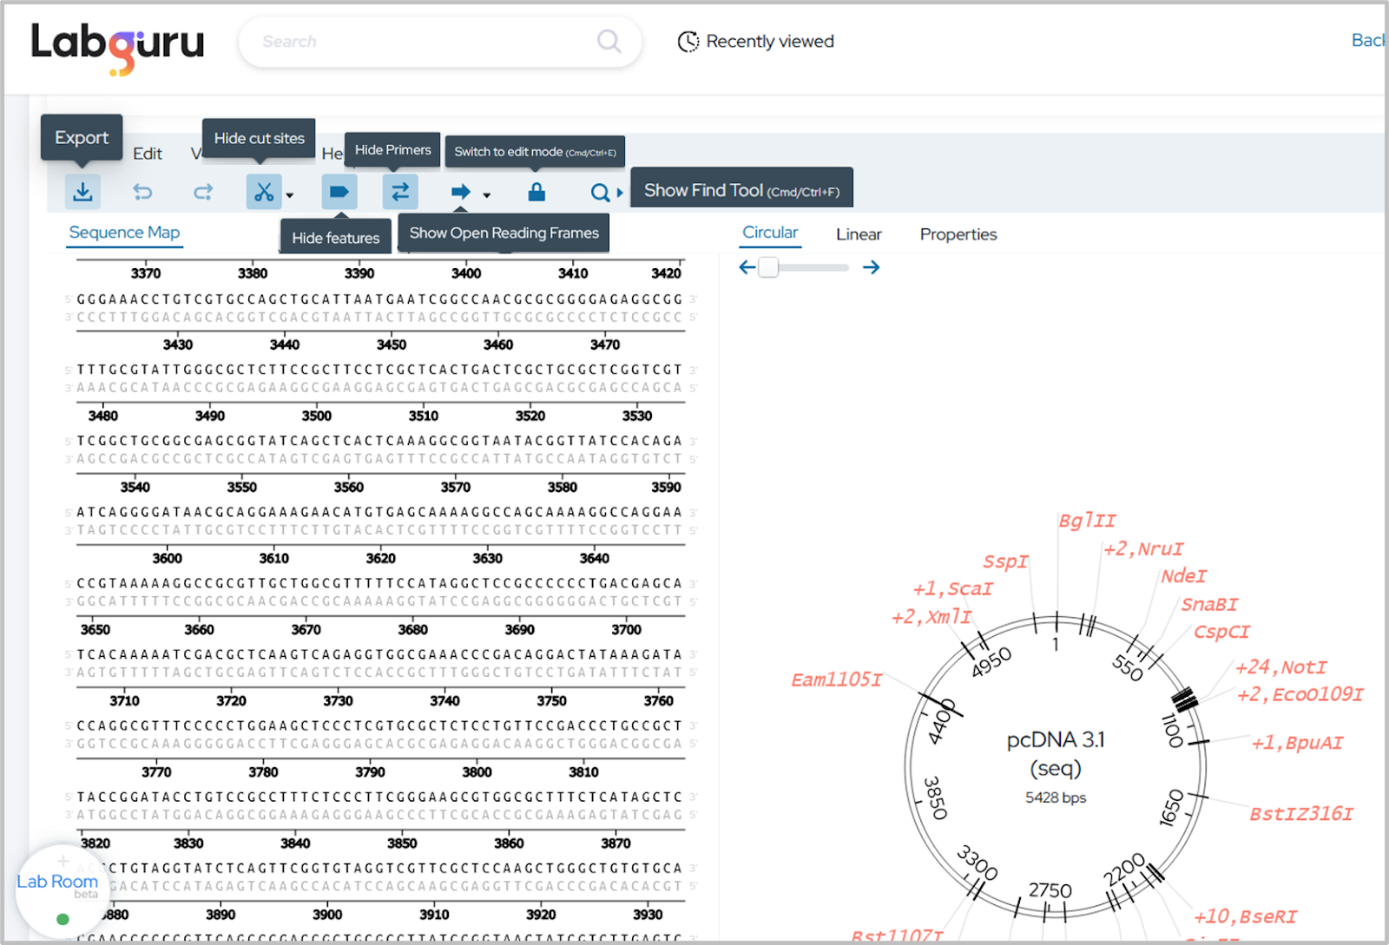Image resolution: width=1389 pixels, height=945 pixels.
Task: Rotate circular map left with arrow
Action: point(747,267)
